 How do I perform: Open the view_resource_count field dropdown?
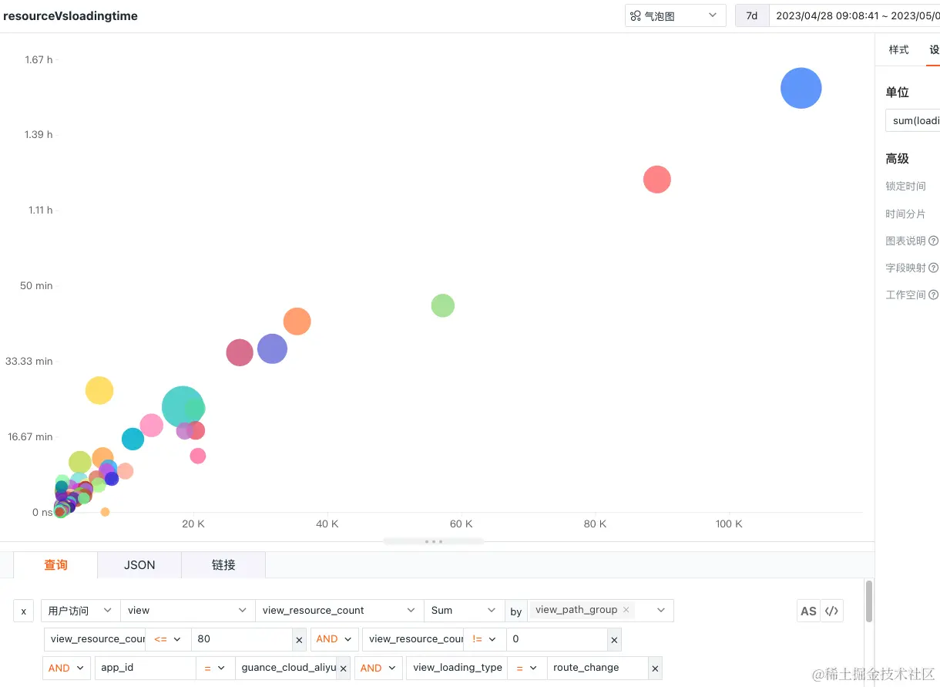point(340,611)
